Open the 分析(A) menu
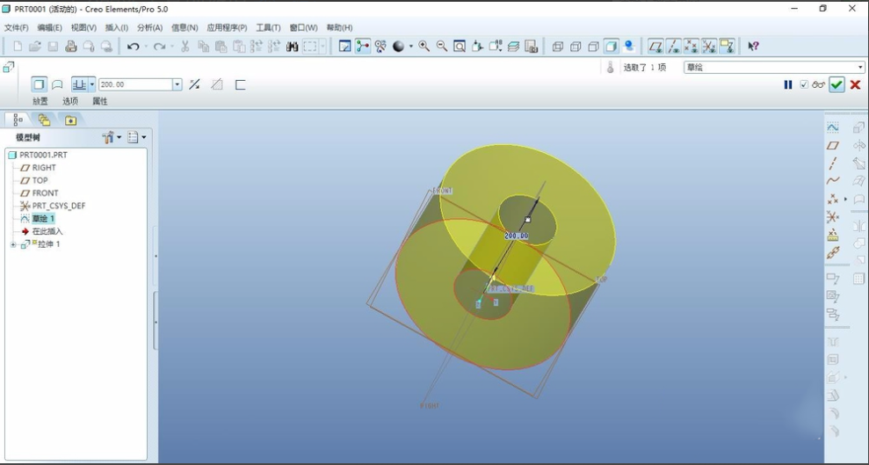 [x=149, y=28]
